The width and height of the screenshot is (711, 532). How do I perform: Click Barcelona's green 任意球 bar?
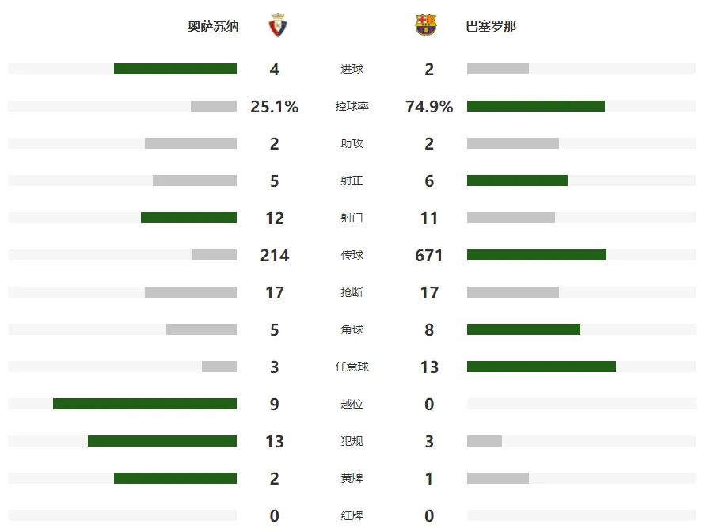pos(542,367)
